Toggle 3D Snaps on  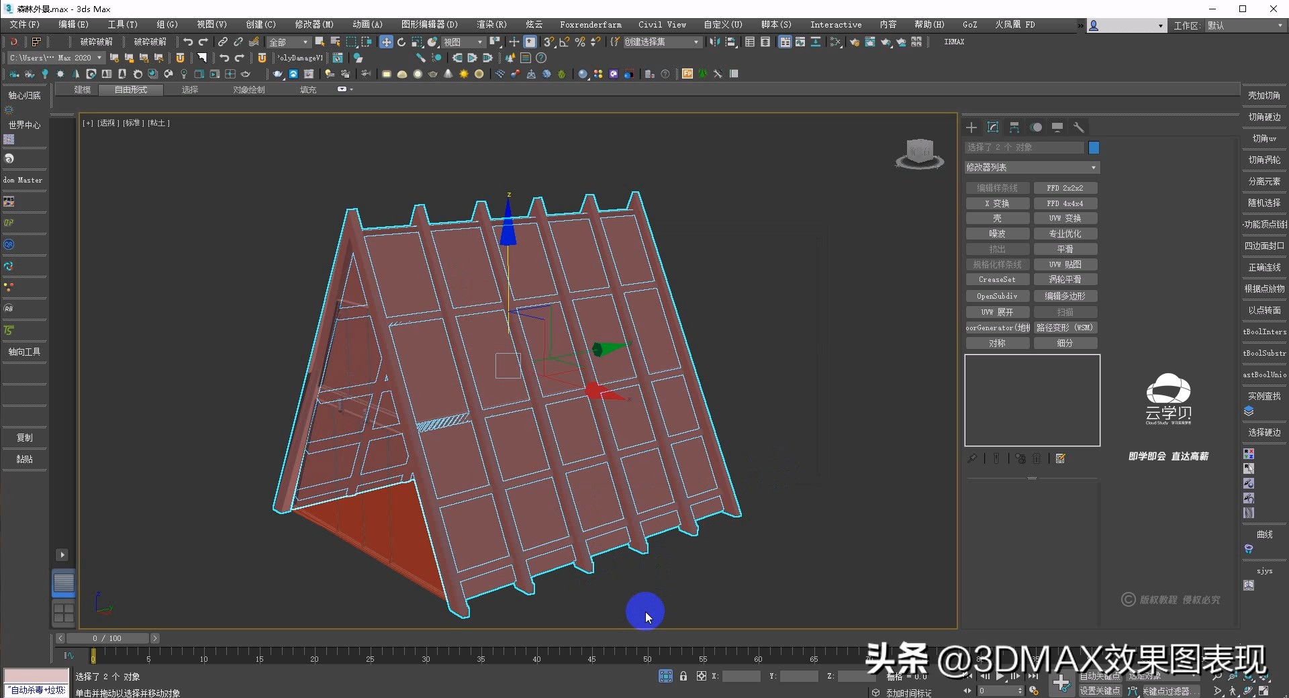coord(548,42)
